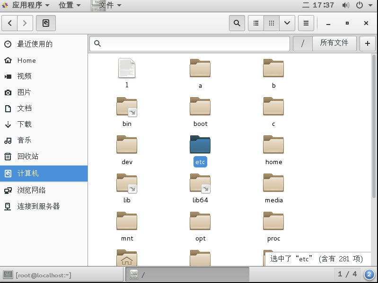378x283 pixels.
Task: Open the 位置 menu
Action: [70, 5]
